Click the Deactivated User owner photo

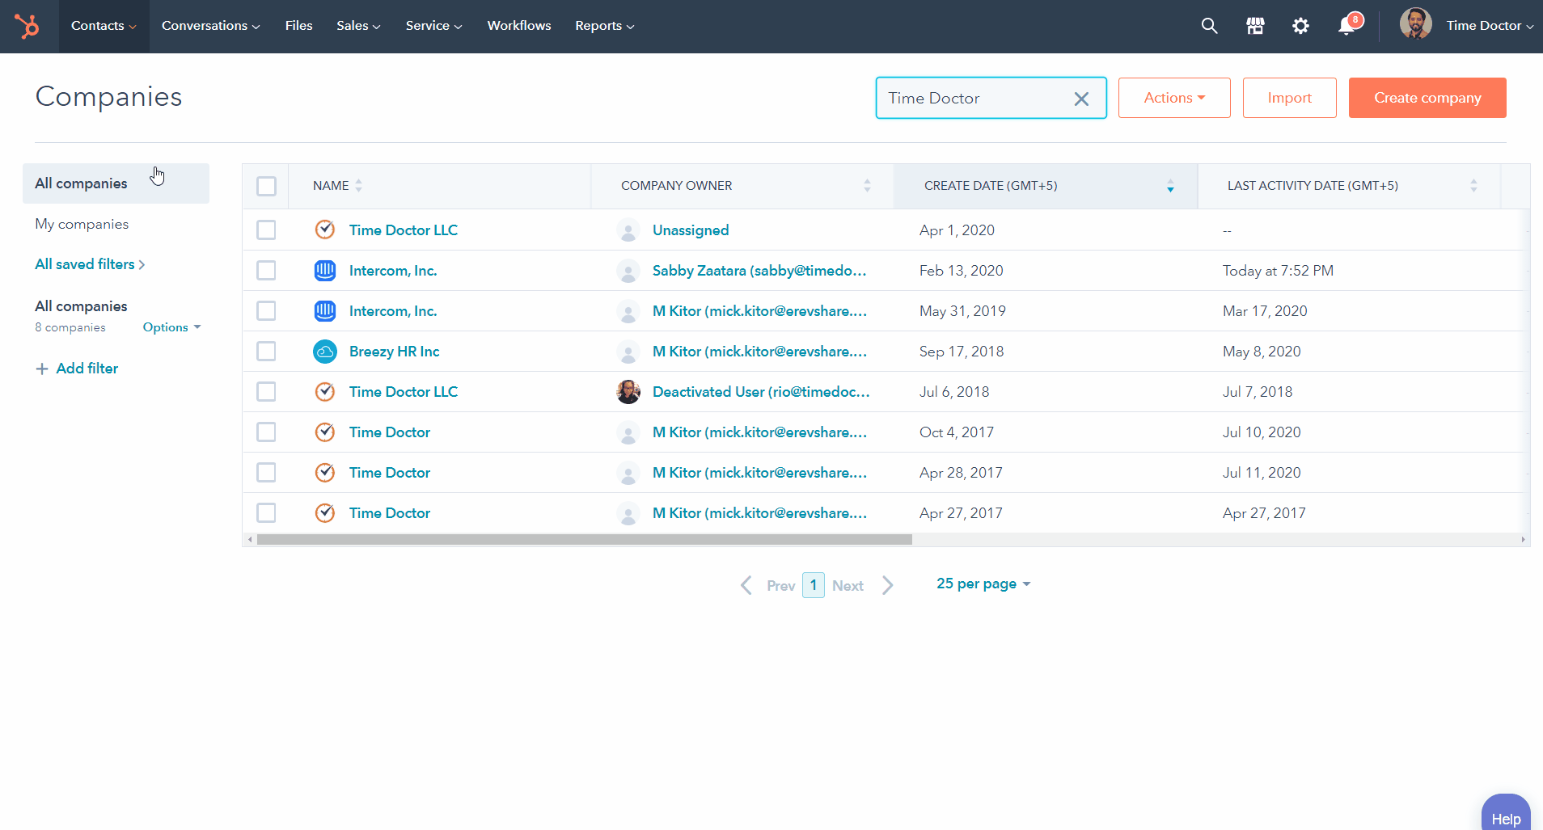click(628, 392)
